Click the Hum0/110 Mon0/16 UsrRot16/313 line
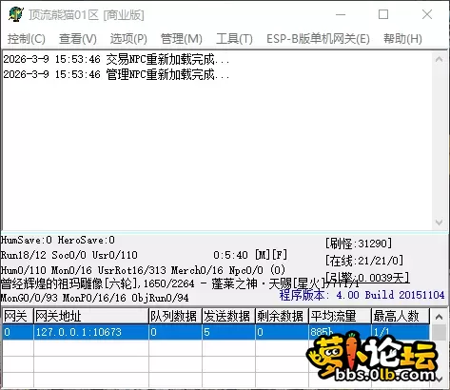450x390 pixels. [143, 270]
